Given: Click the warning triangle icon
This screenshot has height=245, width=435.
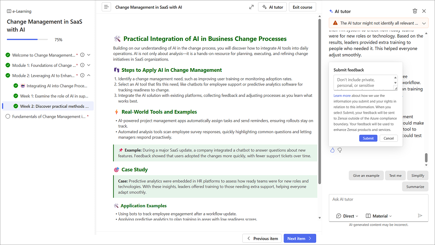Looking at the screenshot, I should 335,23.
